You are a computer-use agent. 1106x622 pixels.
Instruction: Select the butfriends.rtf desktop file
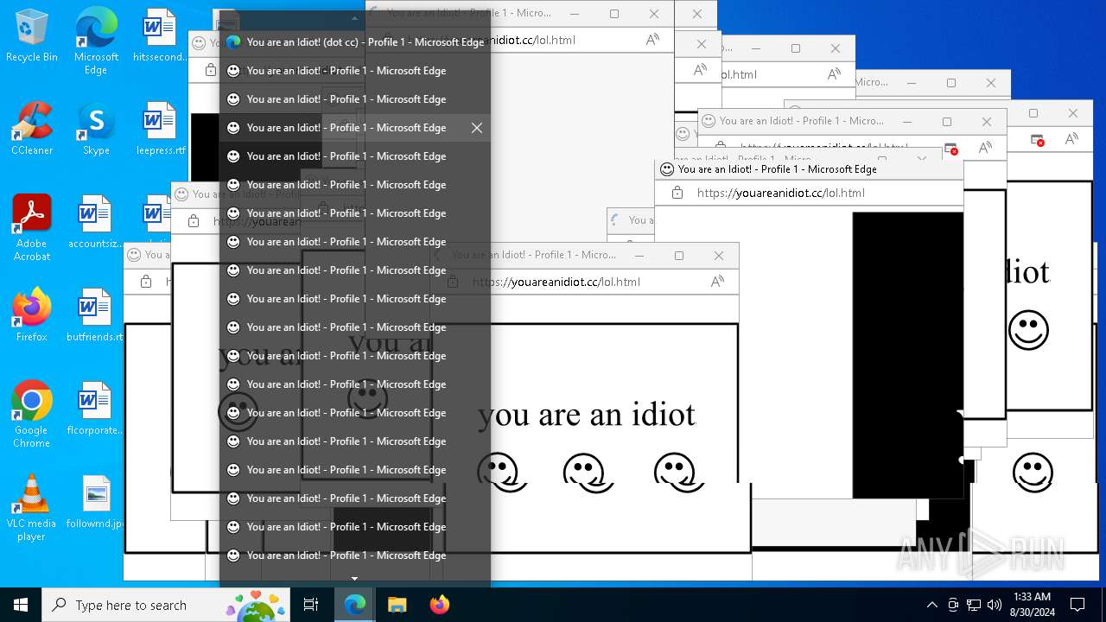pyautogui.click(x=94, y=315)
